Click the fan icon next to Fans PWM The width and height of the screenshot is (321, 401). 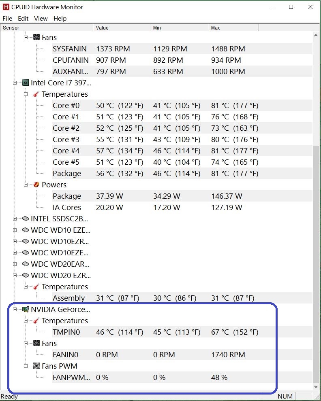(x=36, y=366)
